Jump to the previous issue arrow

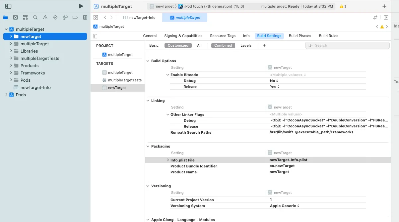tap(377, 27)
